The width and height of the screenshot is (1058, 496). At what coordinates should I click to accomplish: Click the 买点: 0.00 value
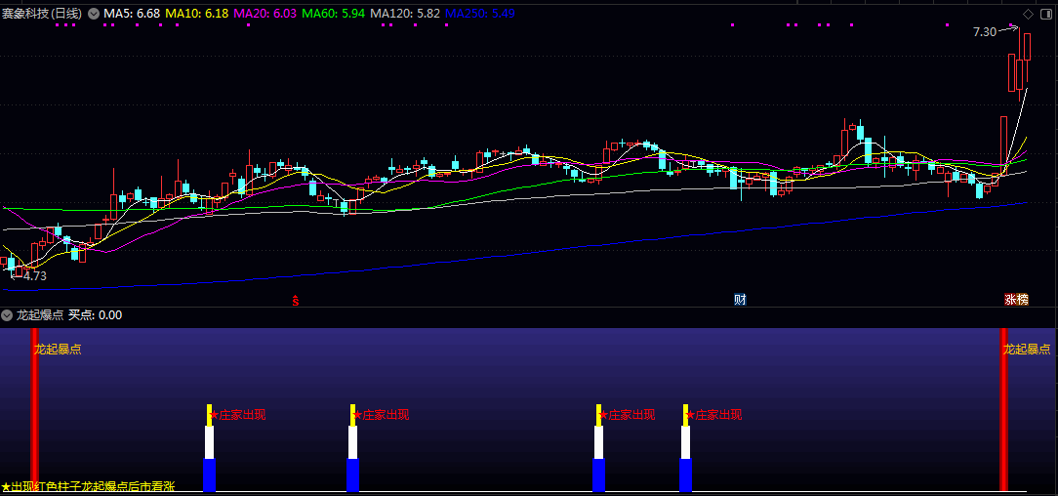click(x=95, y=314)
